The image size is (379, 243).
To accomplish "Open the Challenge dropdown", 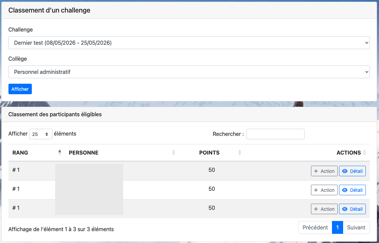I will click(189, 43).
